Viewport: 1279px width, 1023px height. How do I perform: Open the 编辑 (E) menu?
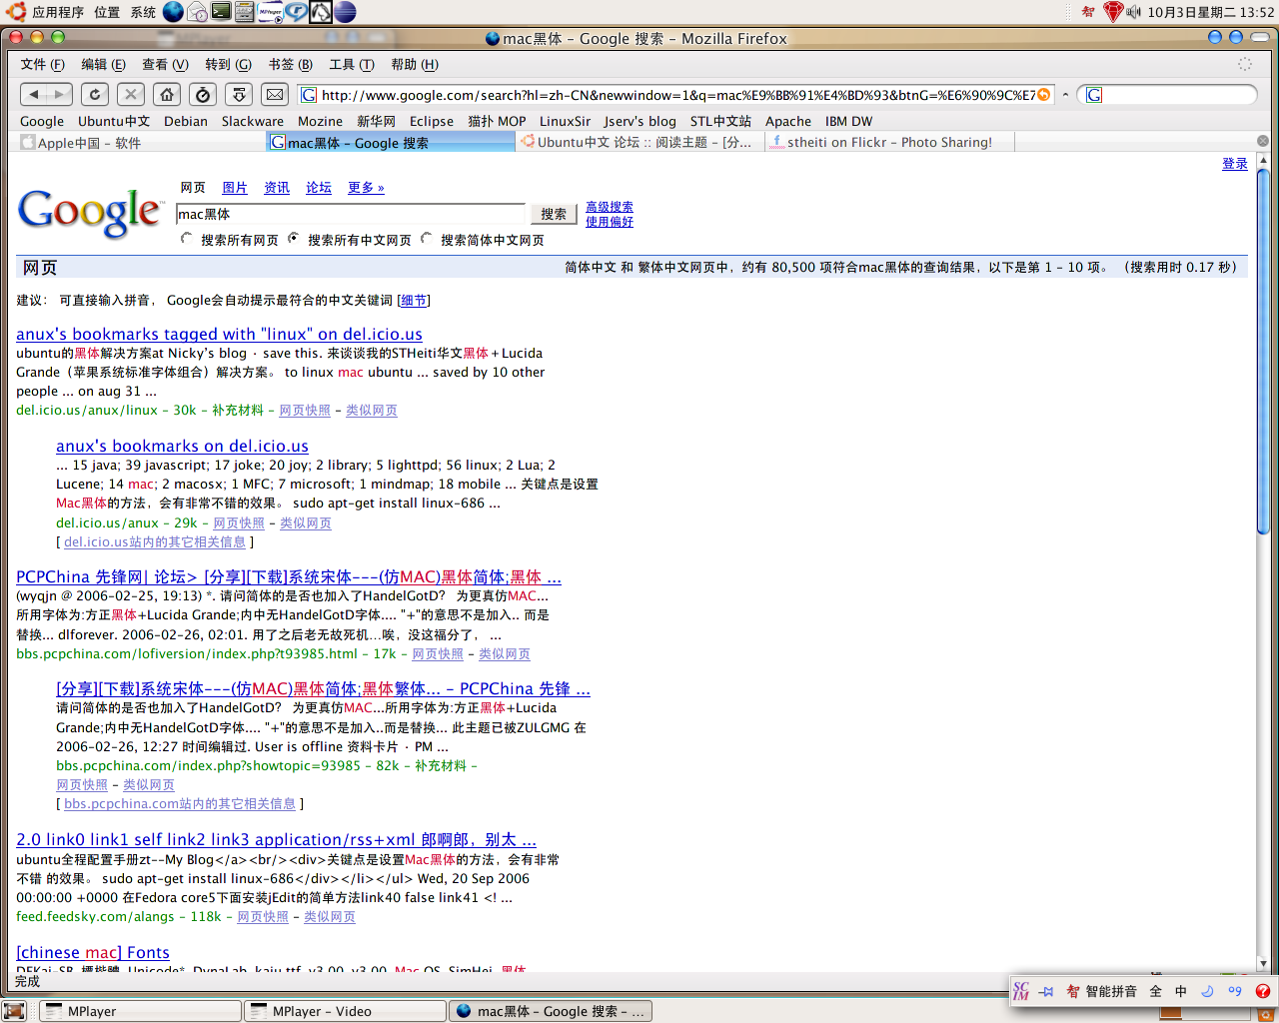[103, 64]
